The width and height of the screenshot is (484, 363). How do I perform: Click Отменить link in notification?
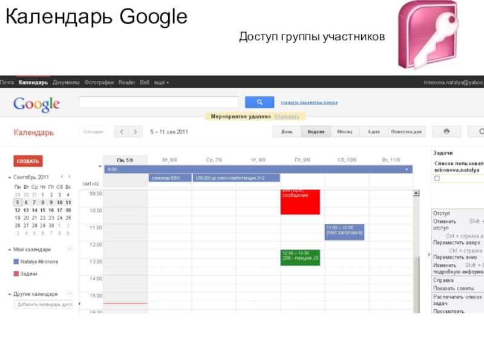[287, 116]
